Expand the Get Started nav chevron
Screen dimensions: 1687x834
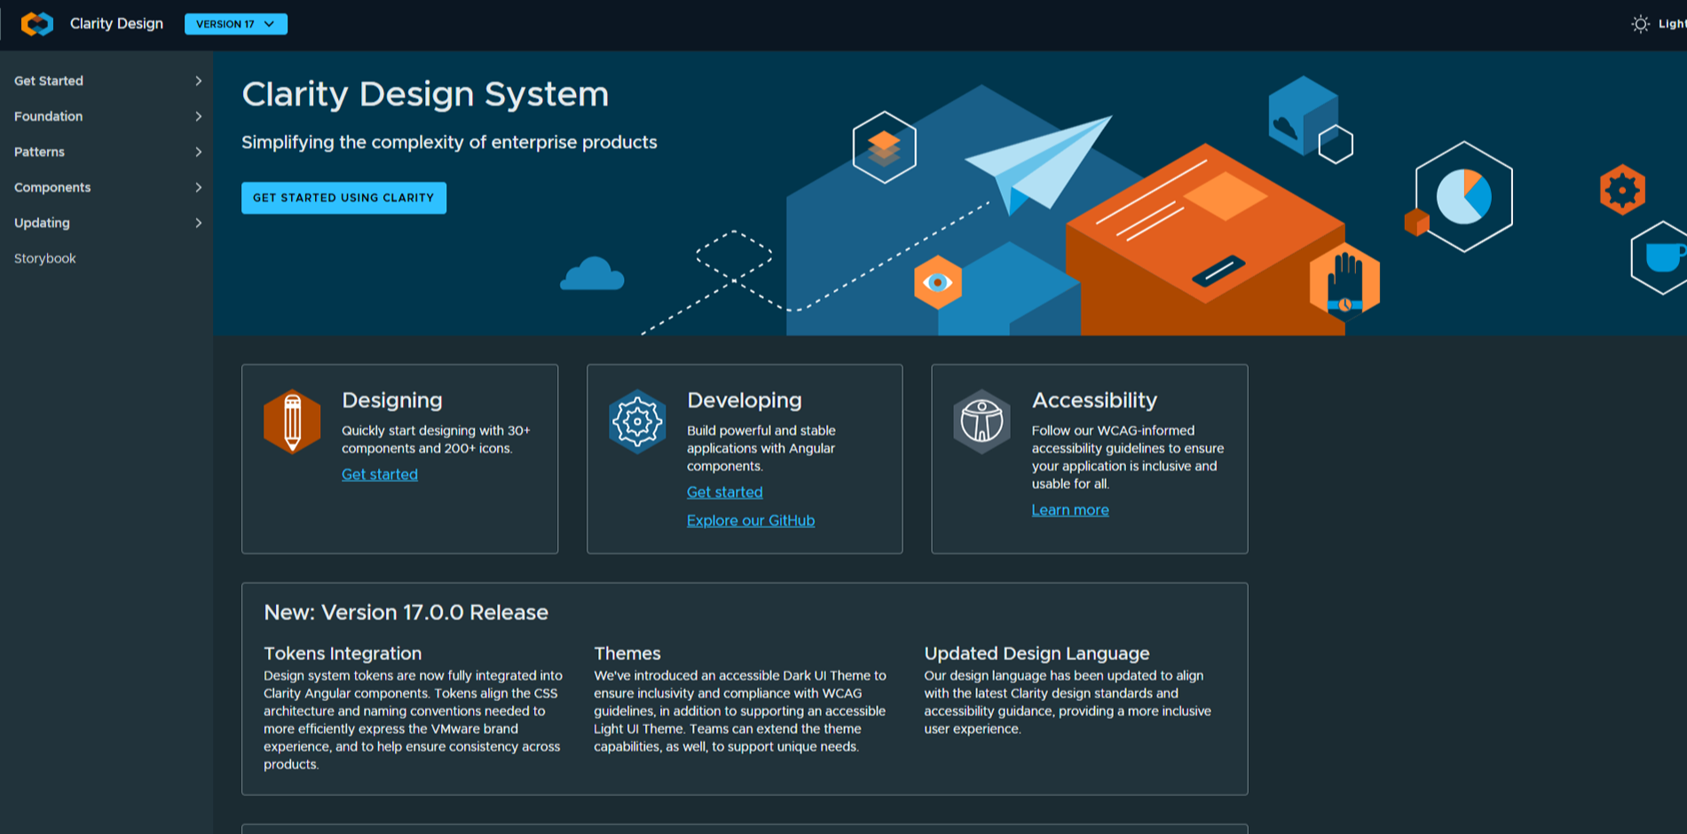tap(198, 81)
